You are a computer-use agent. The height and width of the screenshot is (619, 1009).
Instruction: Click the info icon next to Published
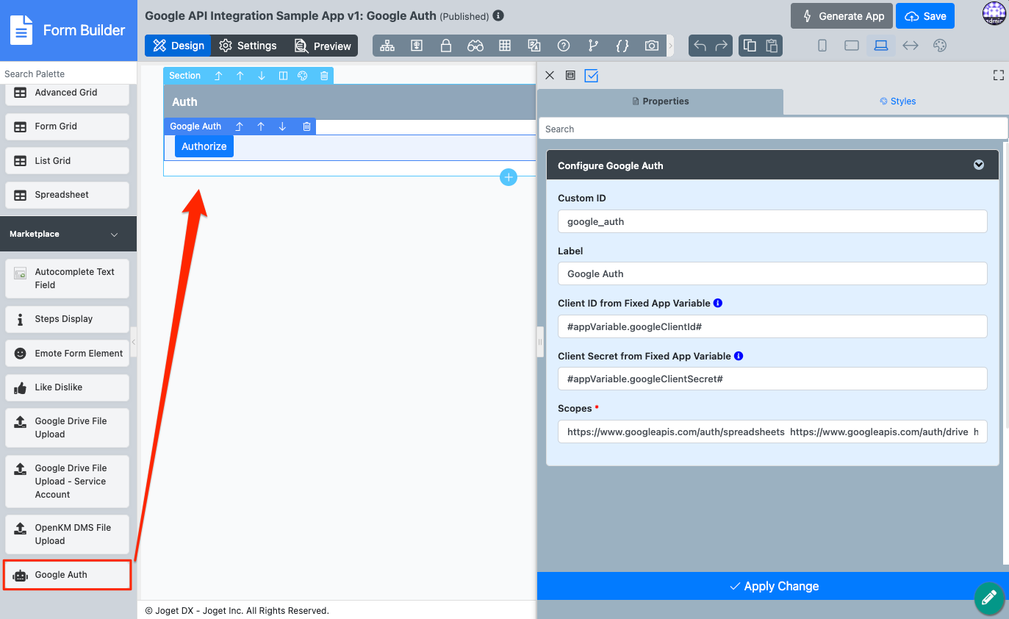498,15
